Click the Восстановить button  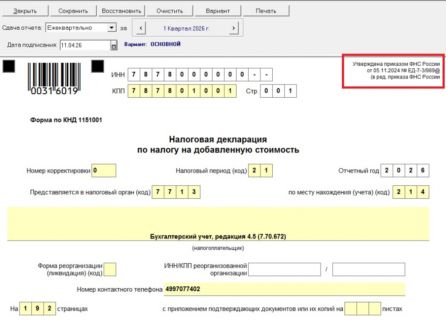[122, 11]
